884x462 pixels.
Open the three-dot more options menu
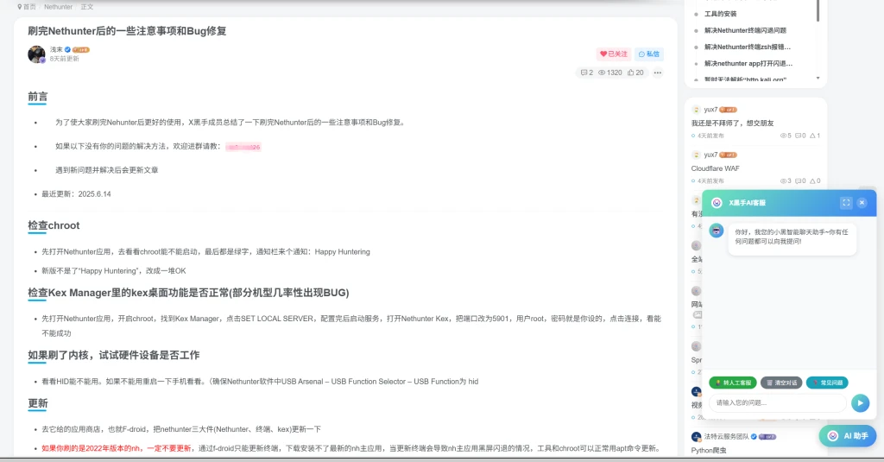pos(657,73)
